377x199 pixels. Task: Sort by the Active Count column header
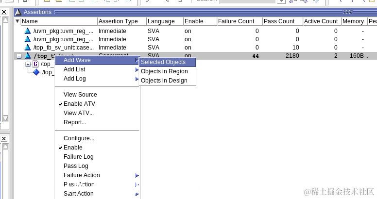pyautogui.click(x=322, y=21)
